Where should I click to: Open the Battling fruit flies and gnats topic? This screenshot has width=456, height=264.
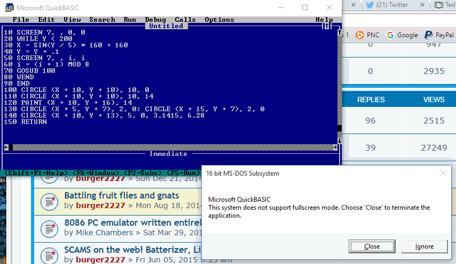tap(122, 195)
